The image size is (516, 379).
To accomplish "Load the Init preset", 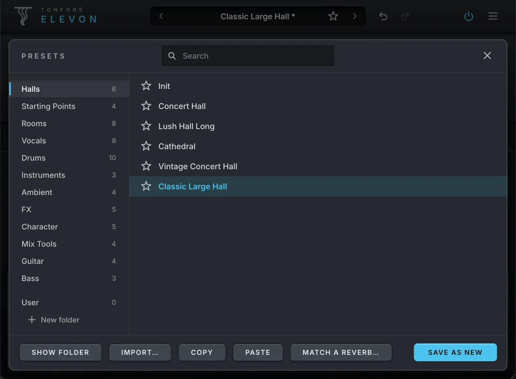I will pos(318,86).
